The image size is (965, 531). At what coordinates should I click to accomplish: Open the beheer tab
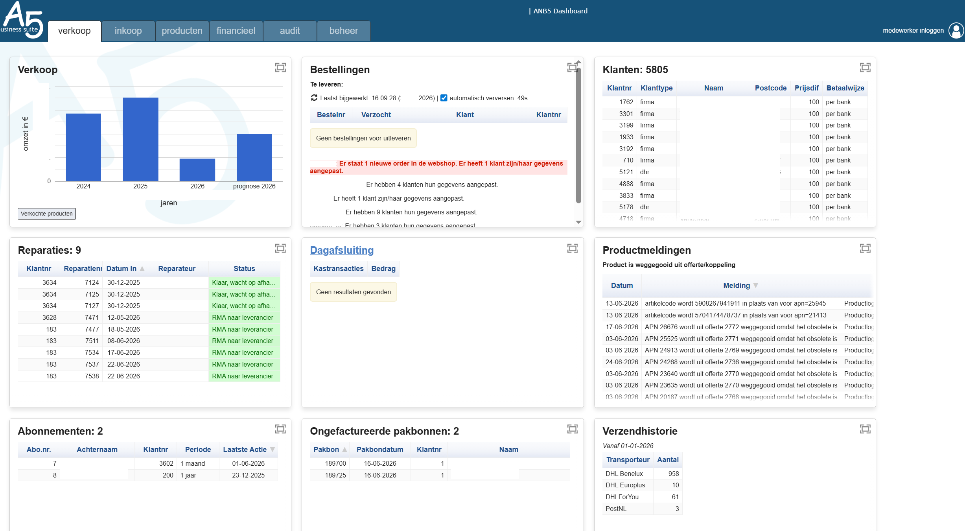point(344,31)
